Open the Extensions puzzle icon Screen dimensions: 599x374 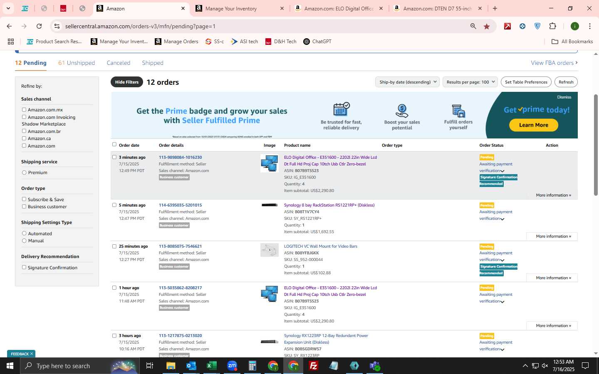coord(552,26)
